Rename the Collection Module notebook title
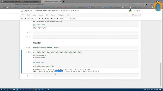Screen dimensions: 163x91 [x=42, y=11]
